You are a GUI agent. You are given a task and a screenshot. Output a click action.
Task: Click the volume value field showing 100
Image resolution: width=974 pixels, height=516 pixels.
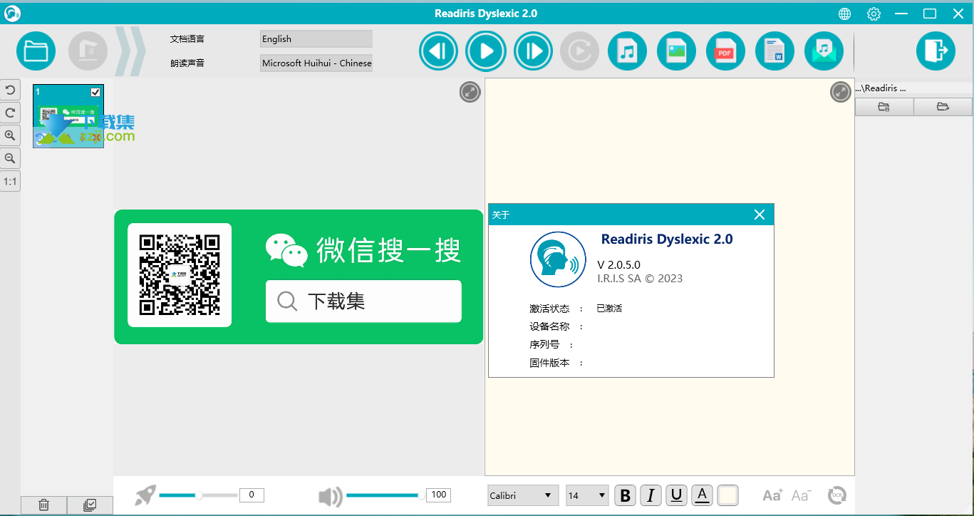pos(438,495)
